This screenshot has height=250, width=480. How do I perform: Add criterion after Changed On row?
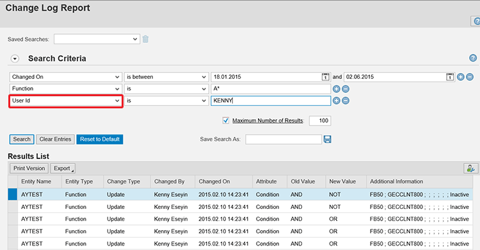coord(460,77)
